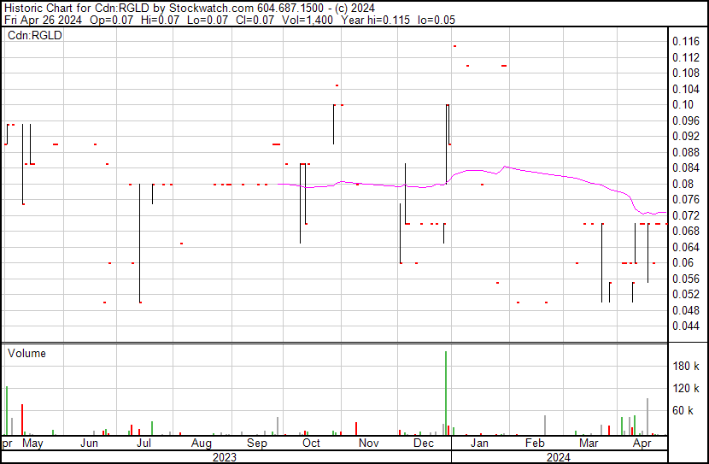The width and height of the screenshot is (709, 464).
Task: Click the Apr month label
Action: click(x=642, y=443)
